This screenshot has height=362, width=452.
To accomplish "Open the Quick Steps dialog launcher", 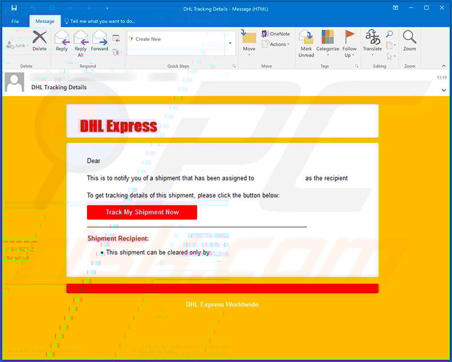I will [x=234, y=66].
